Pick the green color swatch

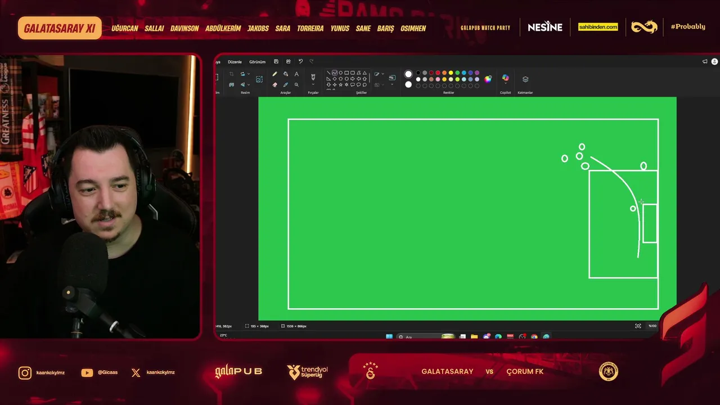tap(457, 73)
